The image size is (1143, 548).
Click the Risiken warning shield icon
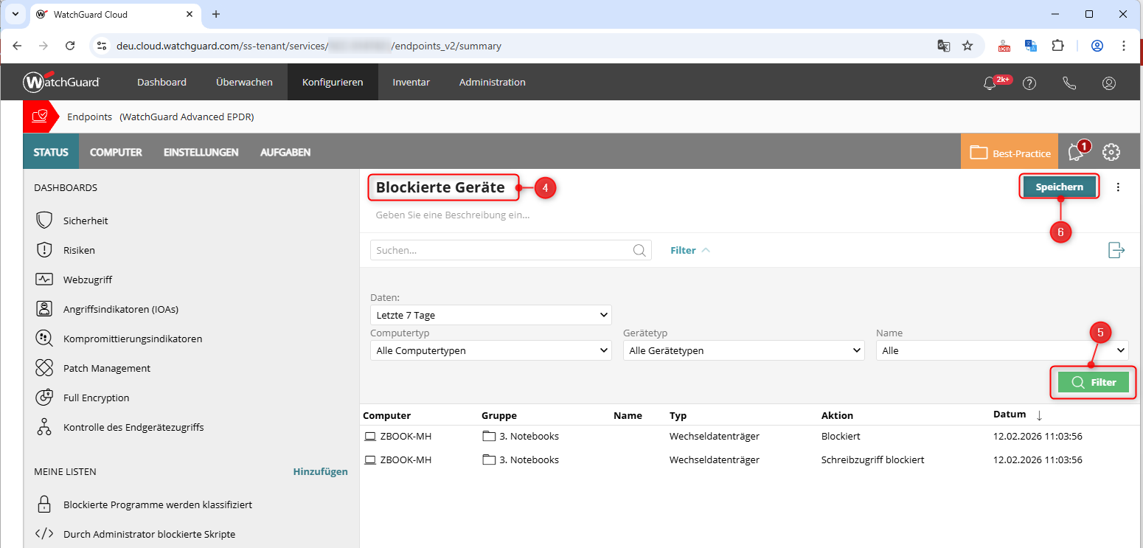44,250
